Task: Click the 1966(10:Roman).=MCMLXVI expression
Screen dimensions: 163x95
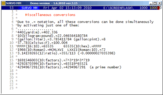Action: coord(40,50)
